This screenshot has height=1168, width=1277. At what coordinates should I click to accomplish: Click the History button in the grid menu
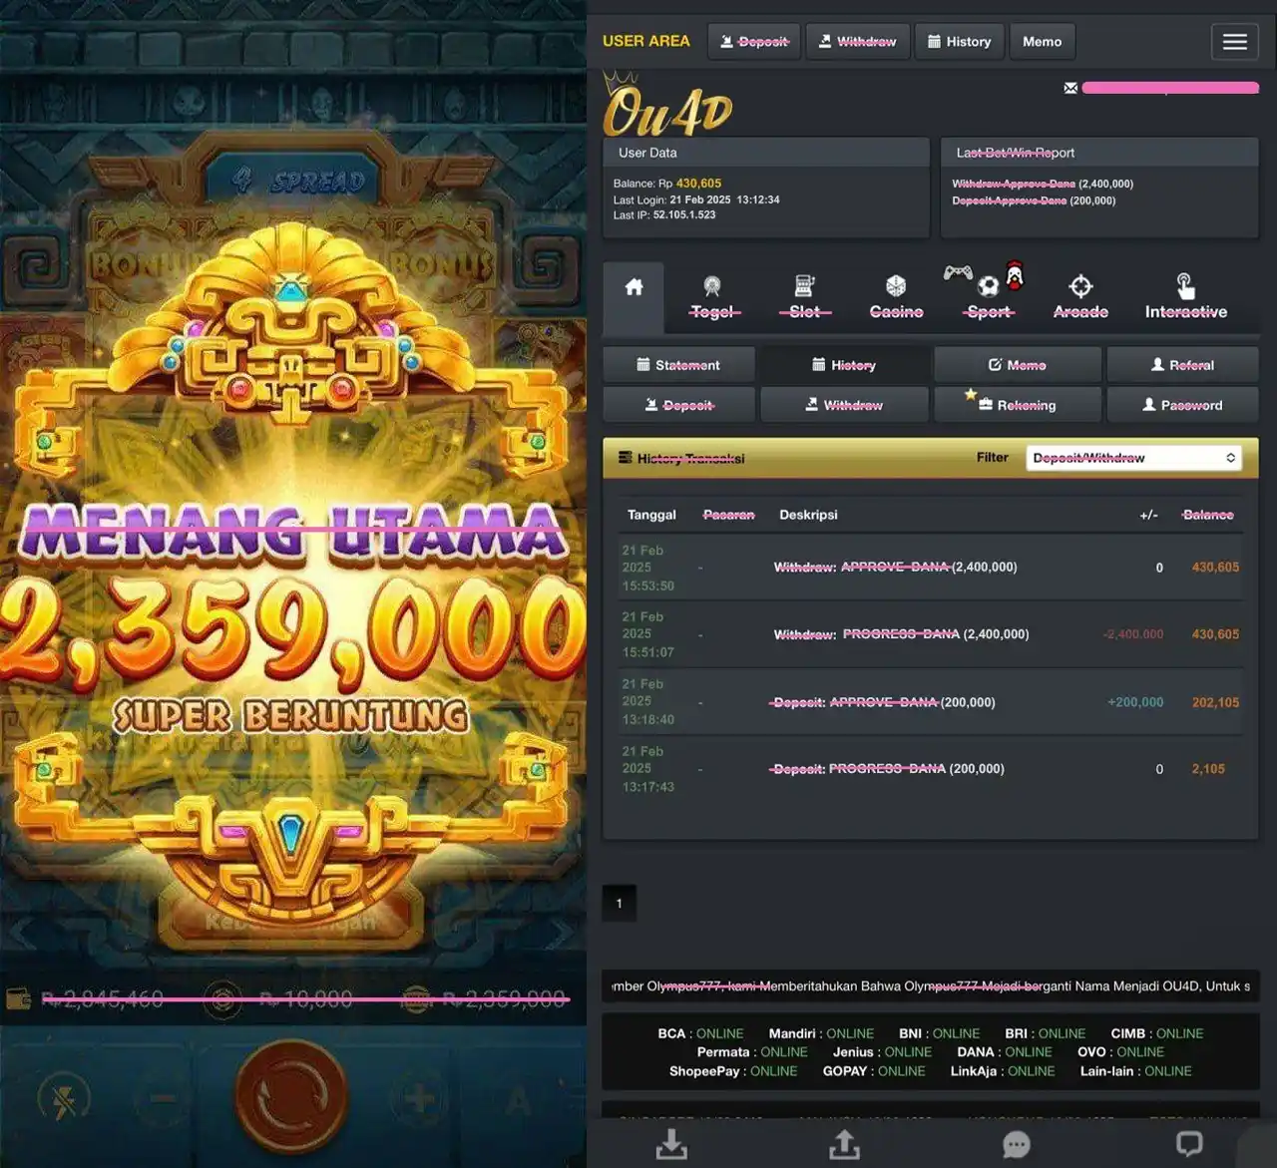tap(844, 365)
